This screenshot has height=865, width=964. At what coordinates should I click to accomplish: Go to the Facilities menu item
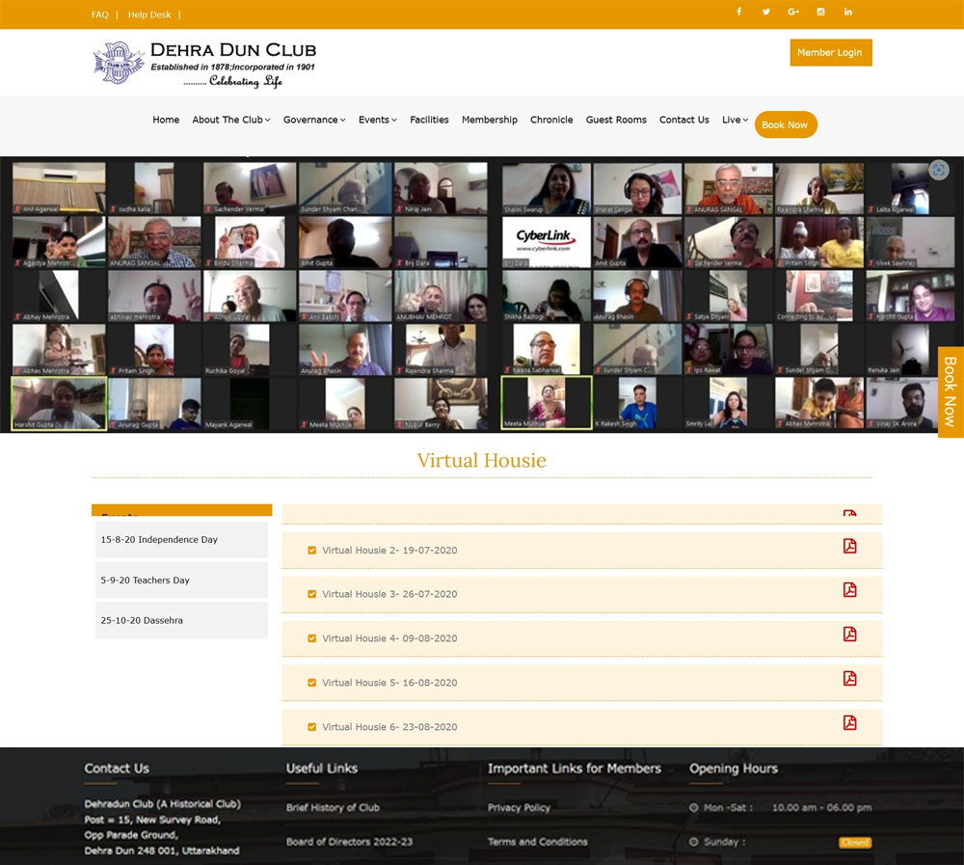[x=429, y=120]
